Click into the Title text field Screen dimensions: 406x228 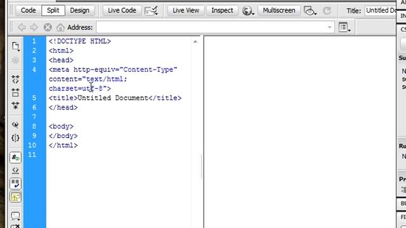(x=381, y=11)
